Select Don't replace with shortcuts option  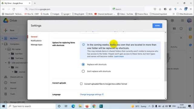coord(83,71)
